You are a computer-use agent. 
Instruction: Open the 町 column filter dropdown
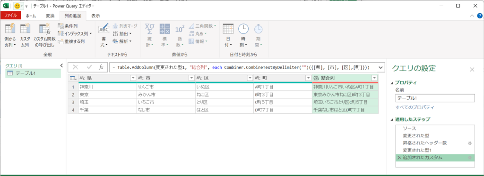308,78
